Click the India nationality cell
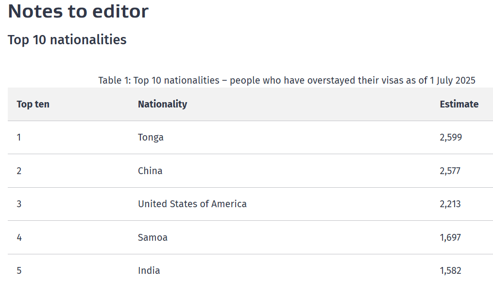 pyautogui.click(x=149, y=270)
